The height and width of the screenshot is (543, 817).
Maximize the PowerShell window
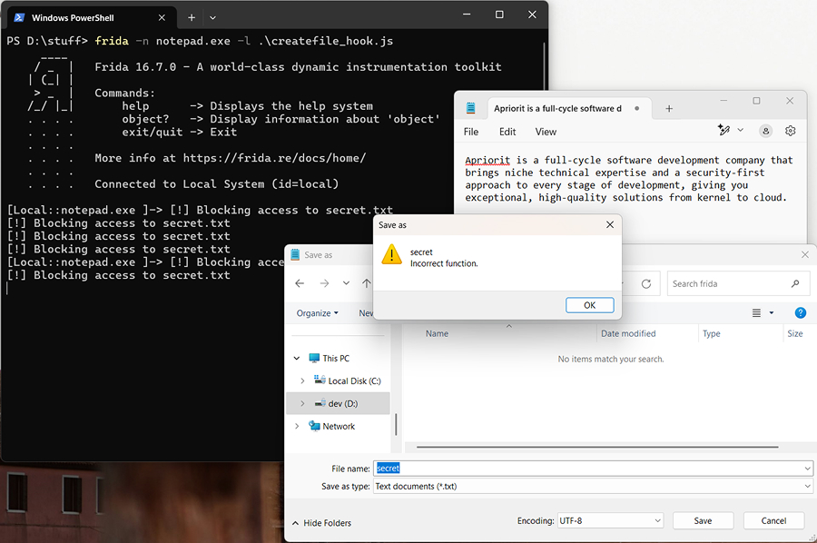pyautogui.click(x=499, y=15)
